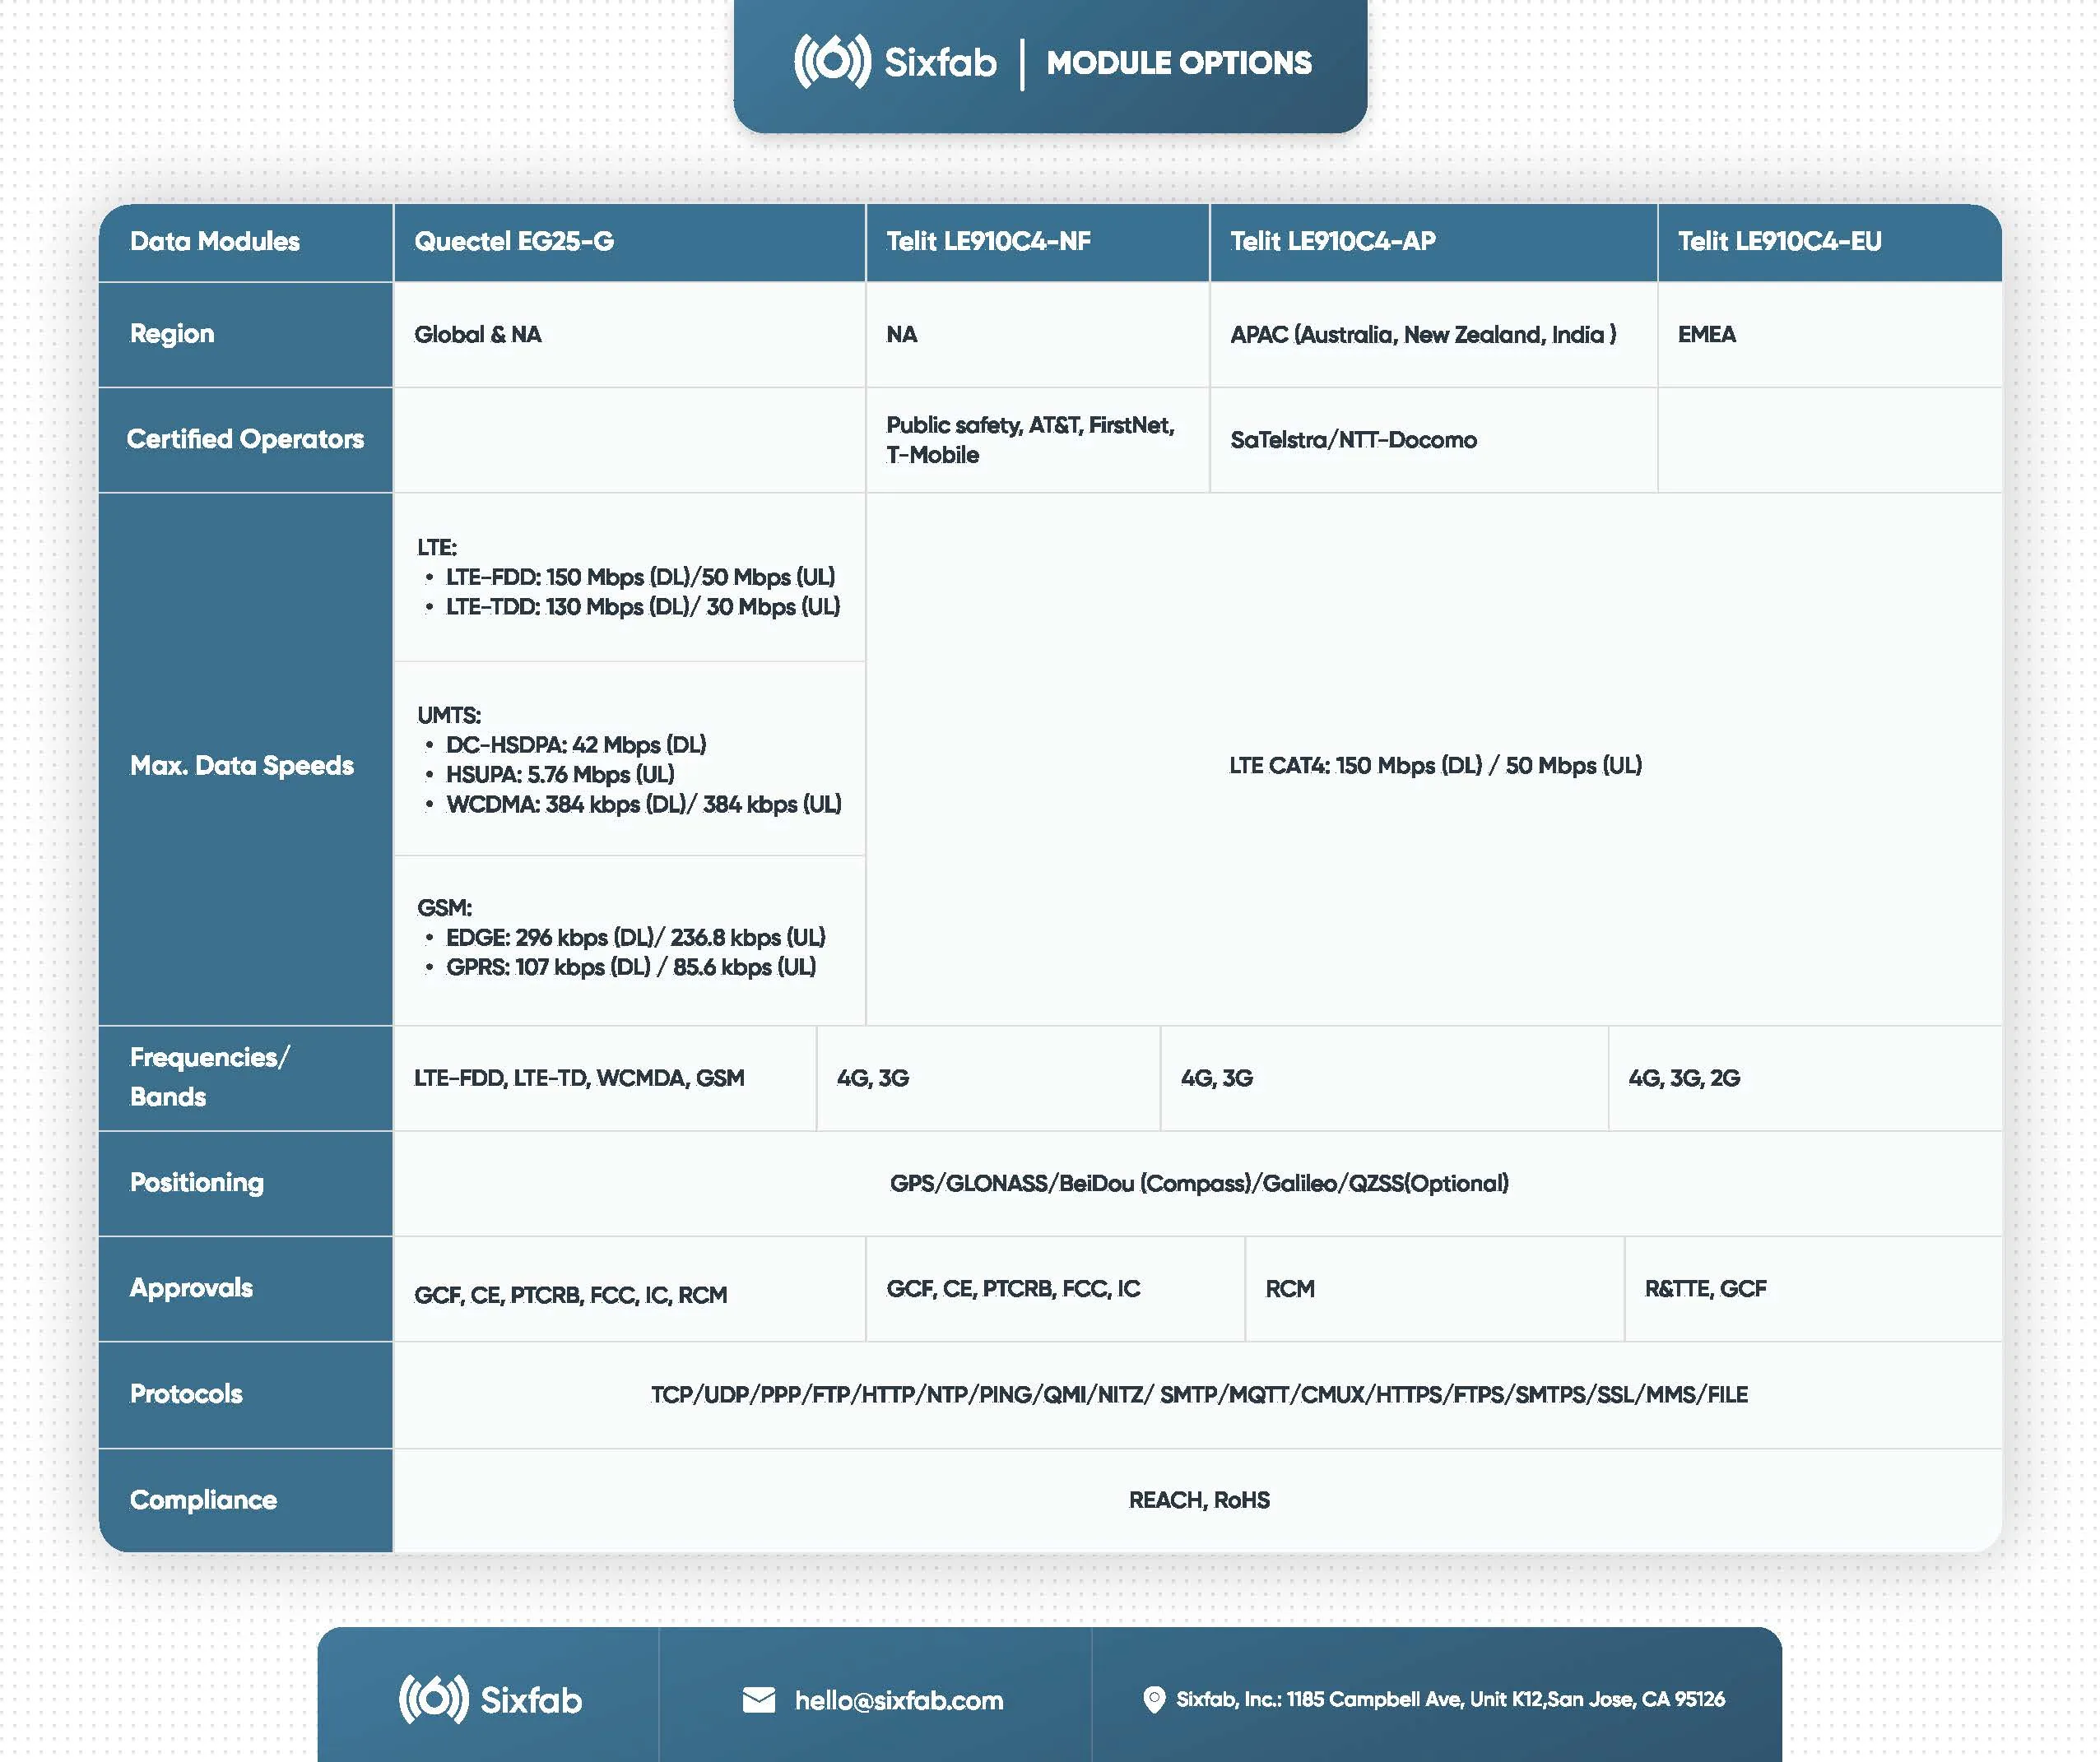
Task: Click the Sixfab logo icon in footer
Action: click(x=433, y=1699)
